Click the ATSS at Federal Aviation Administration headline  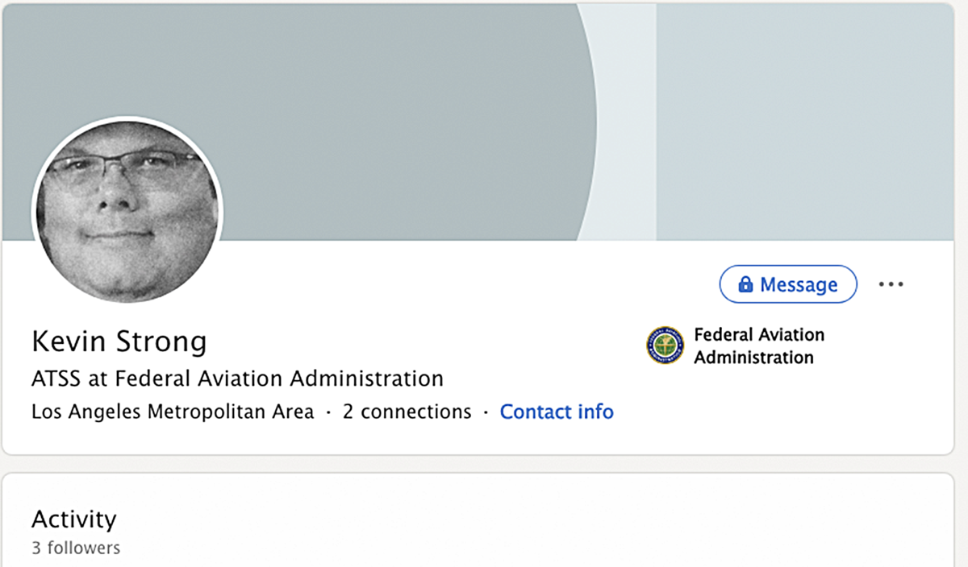[237, 378]
